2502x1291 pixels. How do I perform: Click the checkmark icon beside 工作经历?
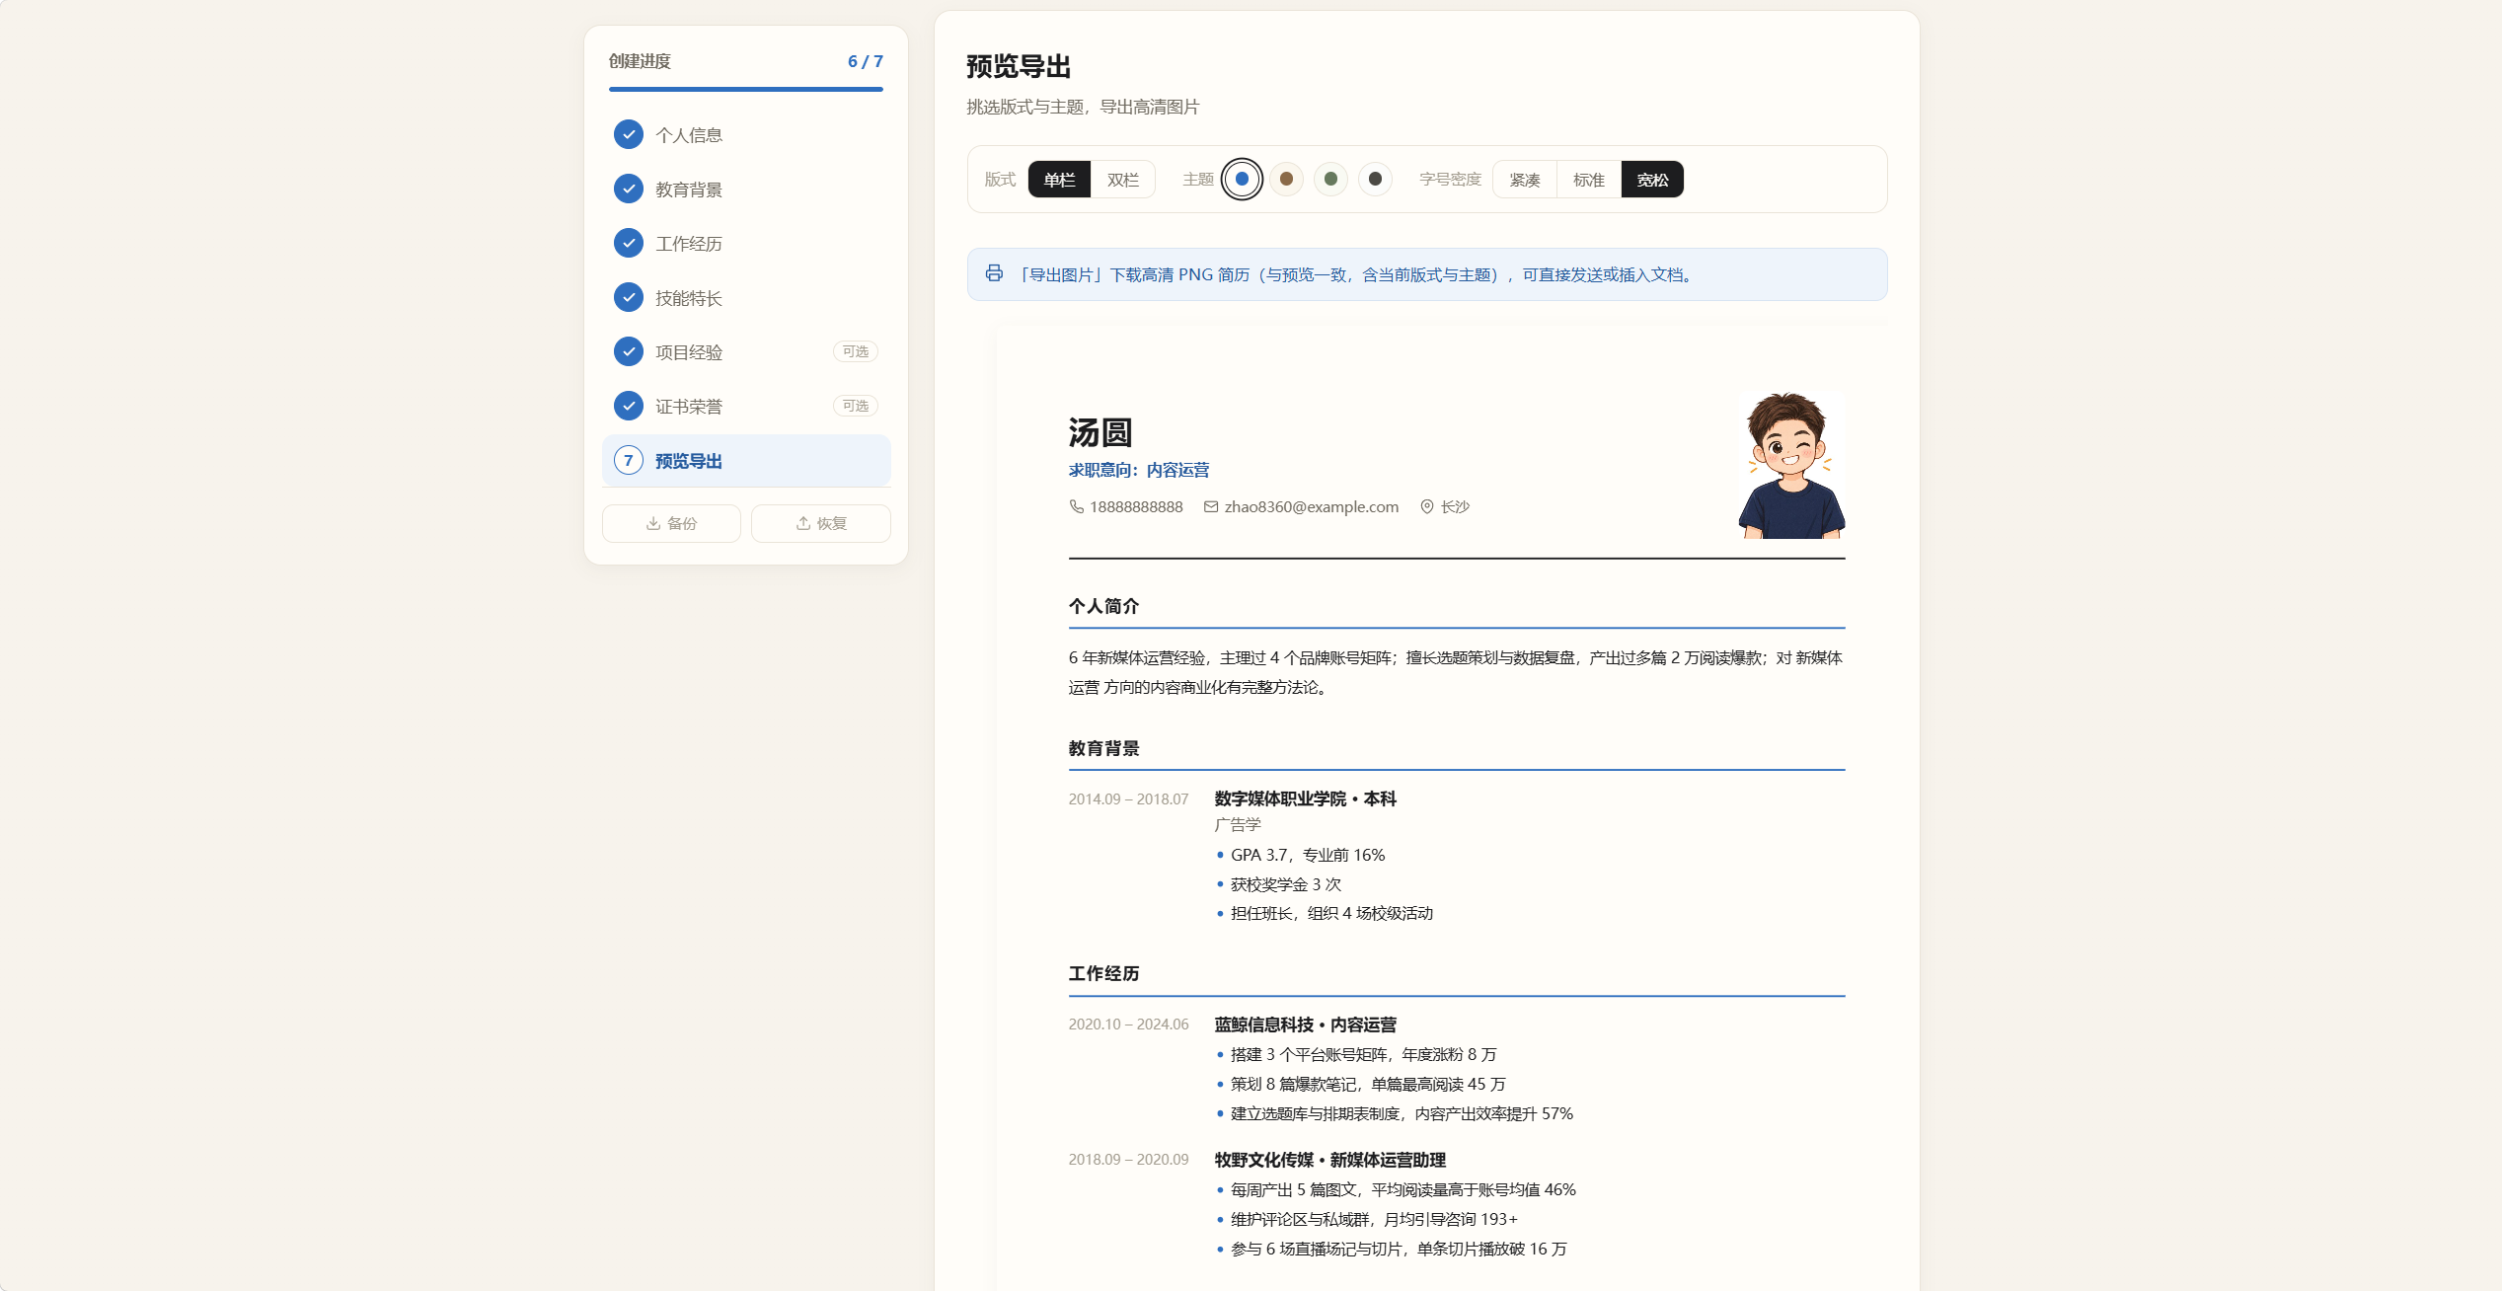(x=628, y=243)
